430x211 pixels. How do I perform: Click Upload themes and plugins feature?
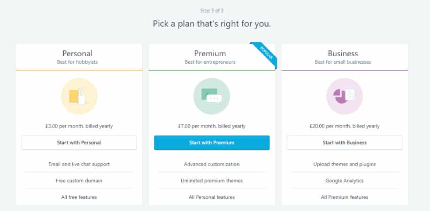tap(345, 164)
